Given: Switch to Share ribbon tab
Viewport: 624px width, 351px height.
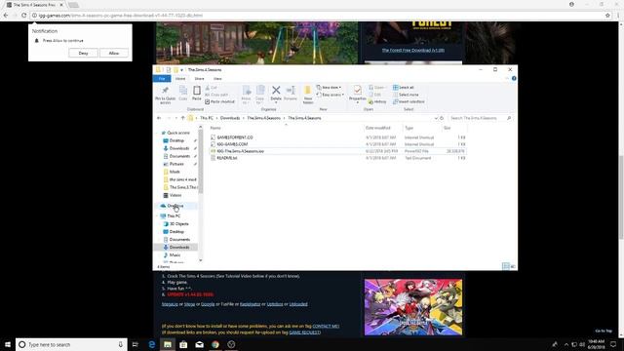Looking at the screenshot, I should pos(199,79).
